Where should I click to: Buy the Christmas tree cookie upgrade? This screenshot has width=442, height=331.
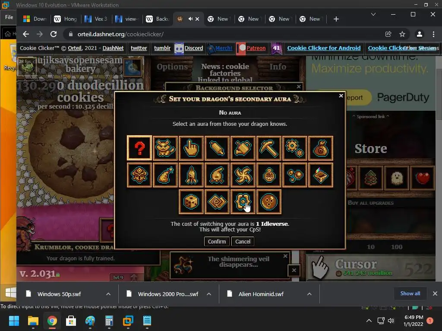pos(371,178)
